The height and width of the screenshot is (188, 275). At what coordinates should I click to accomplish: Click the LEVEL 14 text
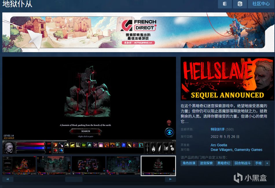[x=9, y=136]
